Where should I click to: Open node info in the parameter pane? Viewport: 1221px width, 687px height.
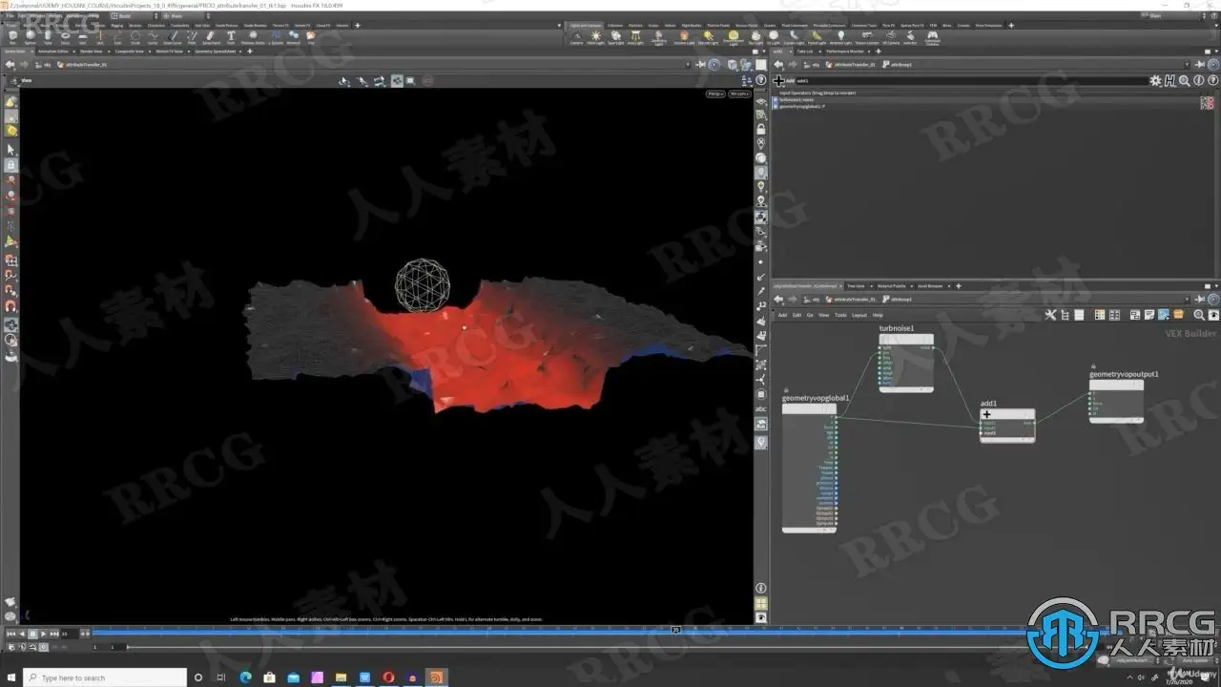[x=1197, y=81]
